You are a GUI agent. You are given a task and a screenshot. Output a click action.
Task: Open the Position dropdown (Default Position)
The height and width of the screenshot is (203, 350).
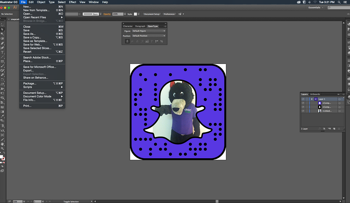coord(149,36)
